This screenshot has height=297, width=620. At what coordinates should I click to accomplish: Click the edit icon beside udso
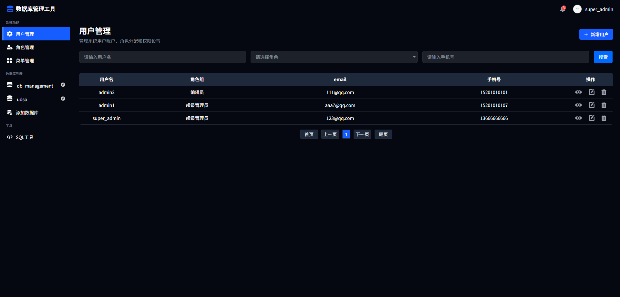[x=63, y=99]
